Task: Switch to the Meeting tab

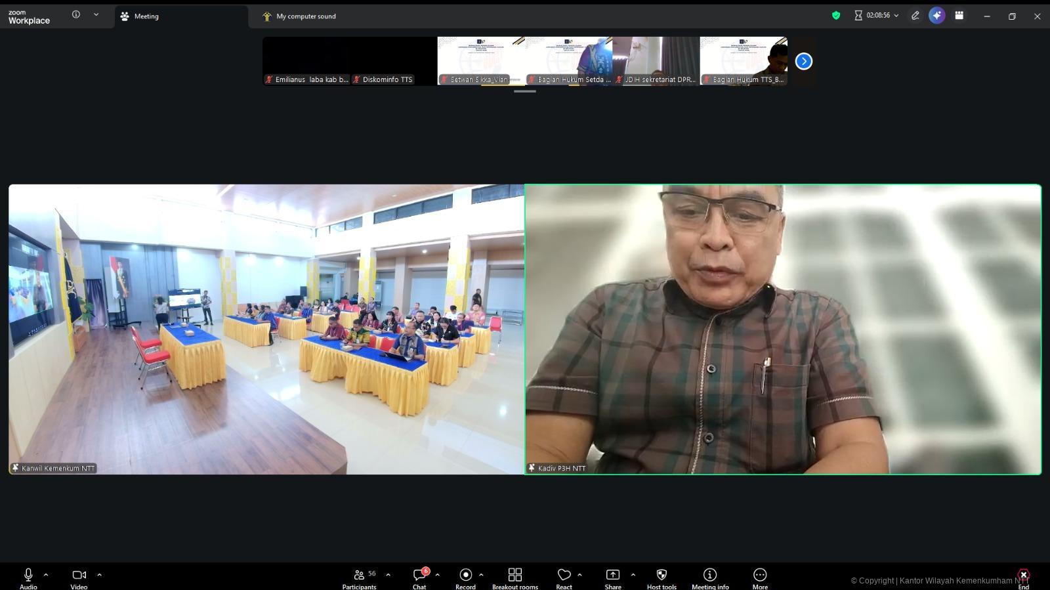Action: coord(146,16)
